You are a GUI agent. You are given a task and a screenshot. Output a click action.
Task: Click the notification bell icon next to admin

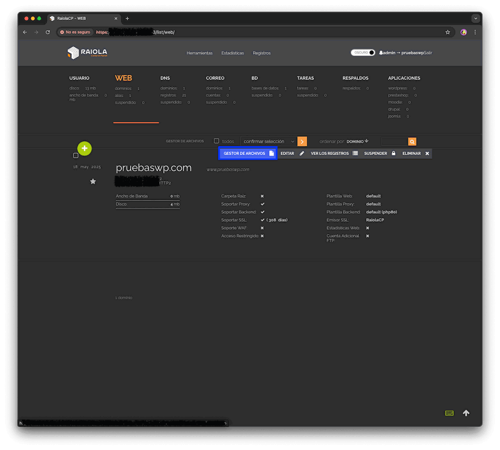381,53
